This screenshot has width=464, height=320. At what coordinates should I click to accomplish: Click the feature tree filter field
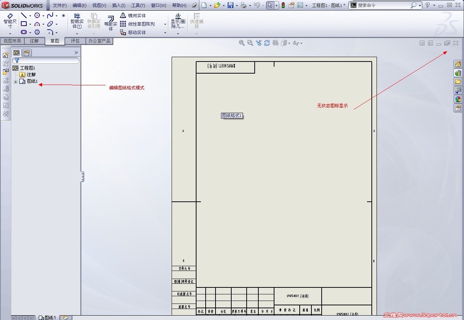46,60
